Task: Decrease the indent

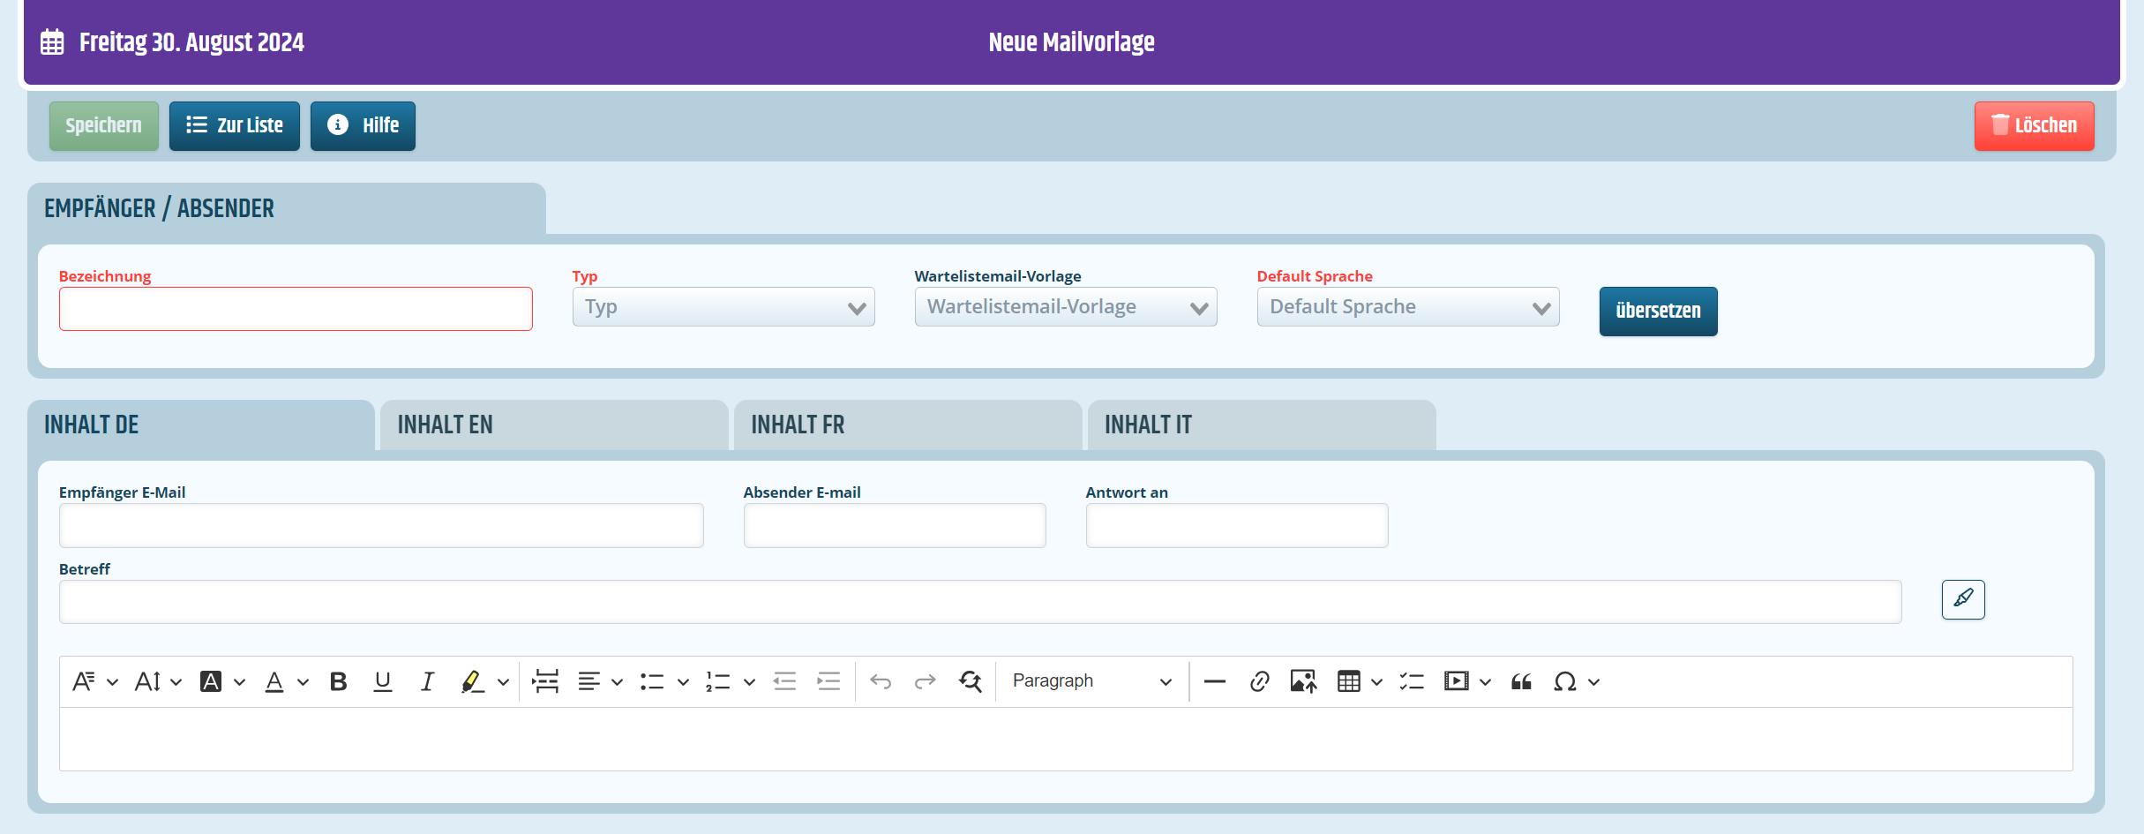Action: (x=784, y=681)
